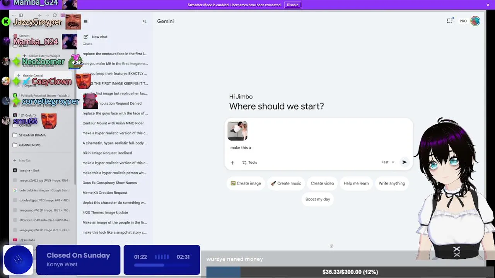
Task: Open the Gemini hamburger main menu
Action: [x=85, y=22]
